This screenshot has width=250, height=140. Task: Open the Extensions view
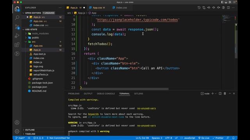tap(17, 45)
